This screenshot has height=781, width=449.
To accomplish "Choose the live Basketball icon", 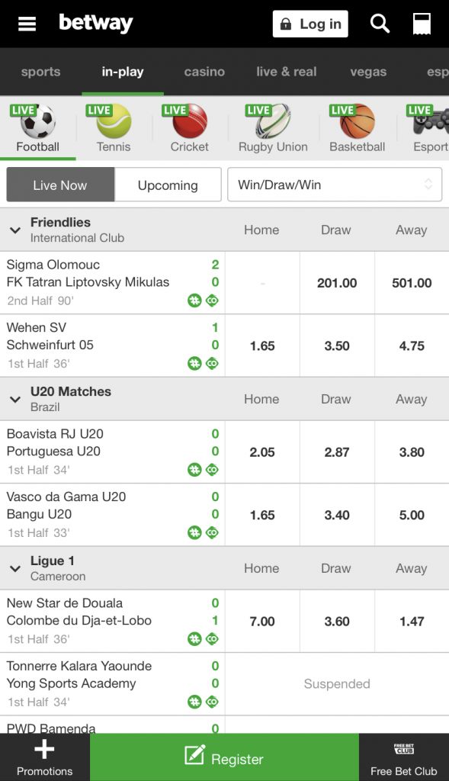I will [358, 121].
